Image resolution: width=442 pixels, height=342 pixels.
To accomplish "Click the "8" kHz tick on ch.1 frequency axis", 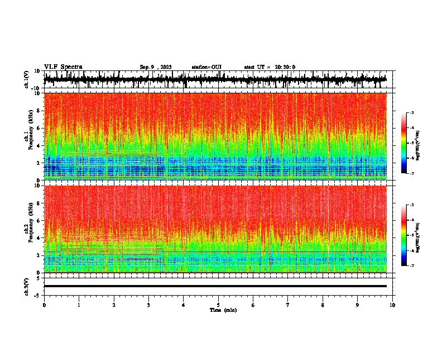I will pyautogui.click(x=39, y=111).
